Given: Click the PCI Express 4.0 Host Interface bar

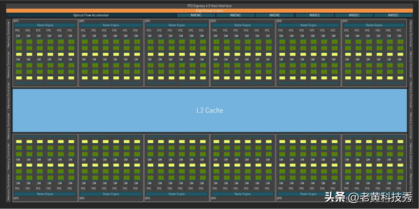Looking at the screenshot, I should (209, 6).
